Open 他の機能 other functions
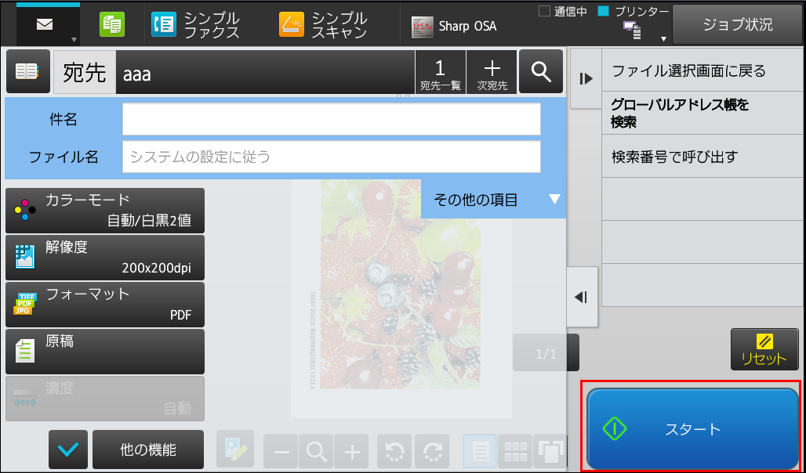Viewport: 806px width, 473px height. 148,450
